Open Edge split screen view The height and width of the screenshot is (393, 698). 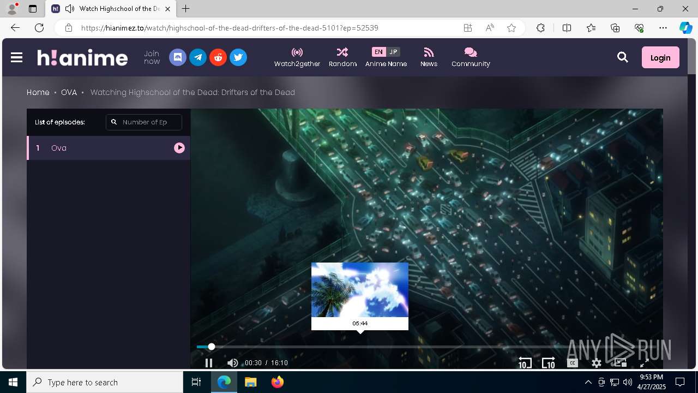(x=567, y=28)
